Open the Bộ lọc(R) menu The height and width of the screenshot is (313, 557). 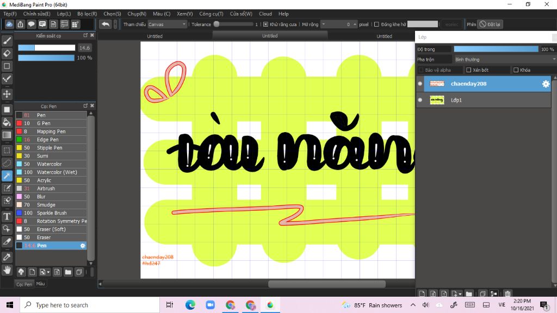pos(87,14)
